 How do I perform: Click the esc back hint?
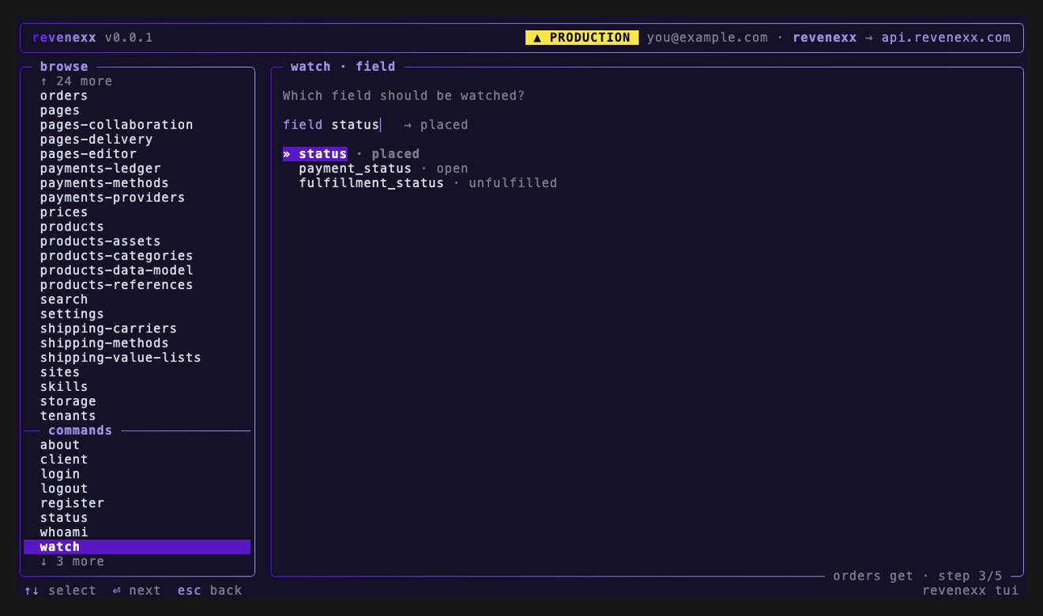pyautogui.click(x=209, y=591)
